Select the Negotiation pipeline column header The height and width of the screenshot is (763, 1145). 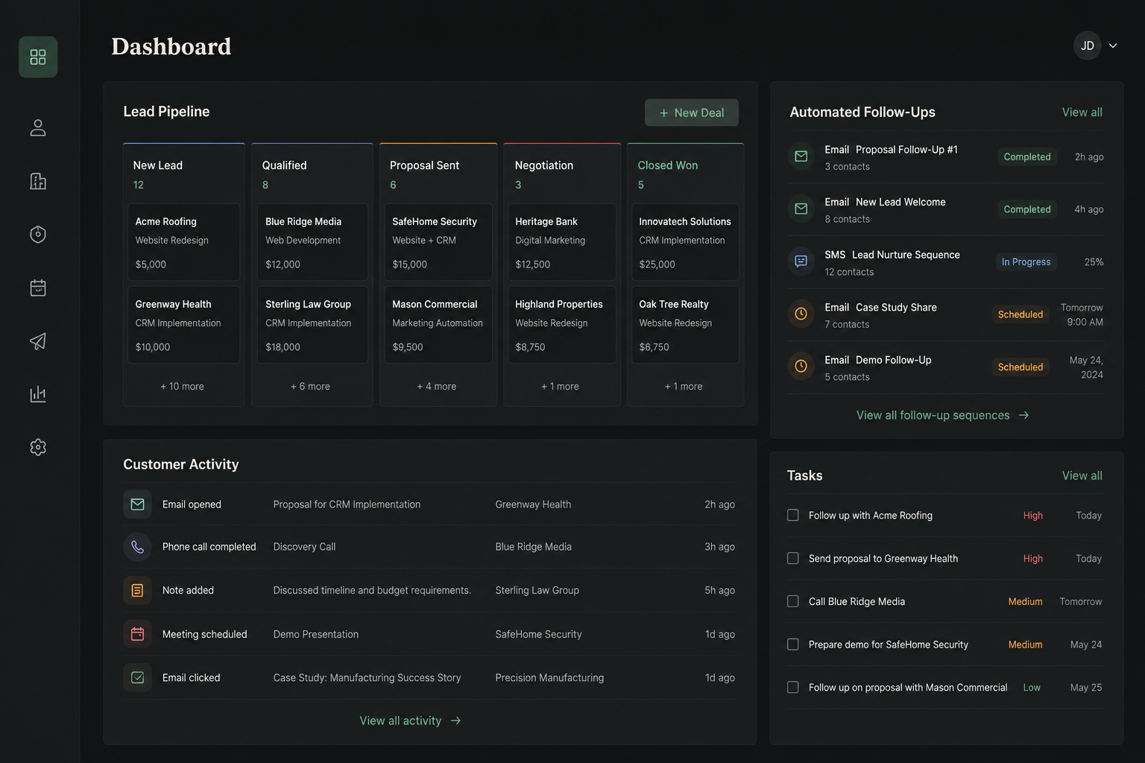pos(544,165)
